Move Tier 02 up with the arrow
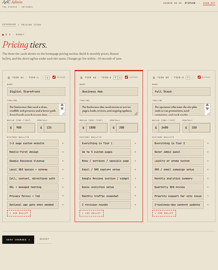The width and height of the screenshot is (218, 270). tap(116, 78)
